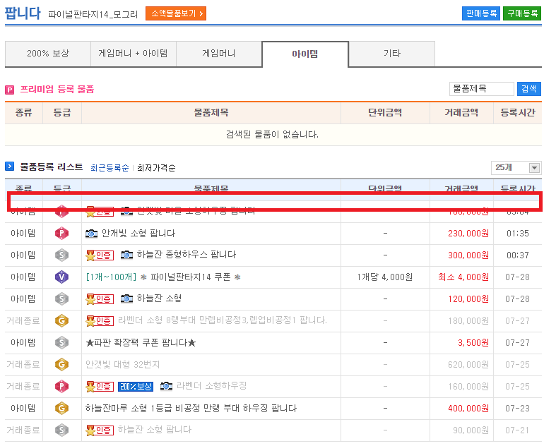Click the 200% 보상 badge on 라벤더 소형하우징
Screen dimensions: 544x446
pyautogui.click(x=136, y=386)
